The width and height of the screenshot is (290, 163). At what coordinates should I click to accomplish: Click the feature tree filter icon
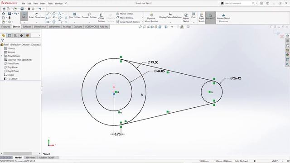pyautogui.click(x=2, y=40)
